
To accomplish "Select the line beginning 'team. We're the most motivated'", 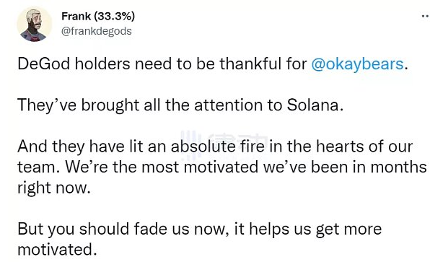I will click(222, 167).
